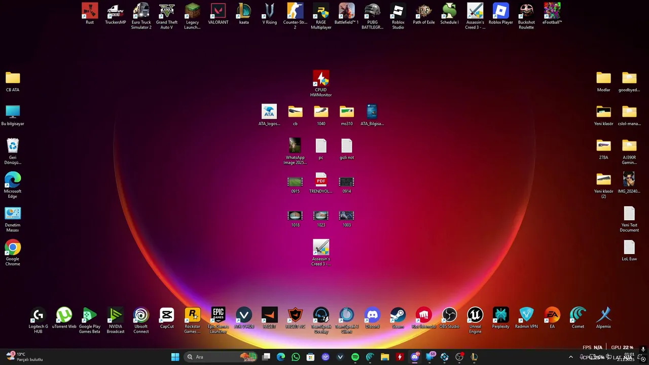Select the Schedule I game icon
649x365 pixels.
pyautogui.click(x=449, y=14)
